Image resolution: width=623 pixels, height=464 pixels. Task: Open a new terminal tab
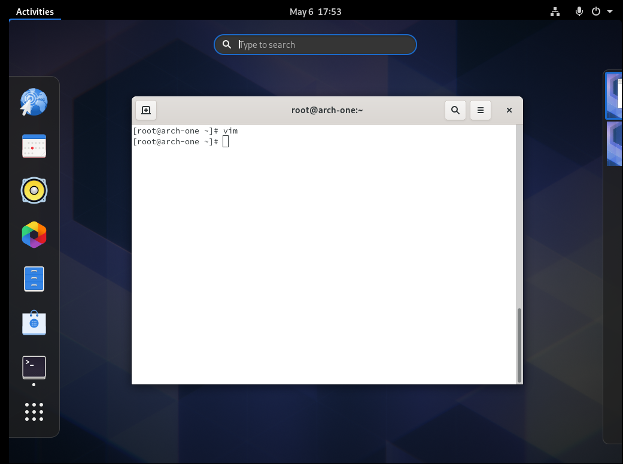(146, 110)
